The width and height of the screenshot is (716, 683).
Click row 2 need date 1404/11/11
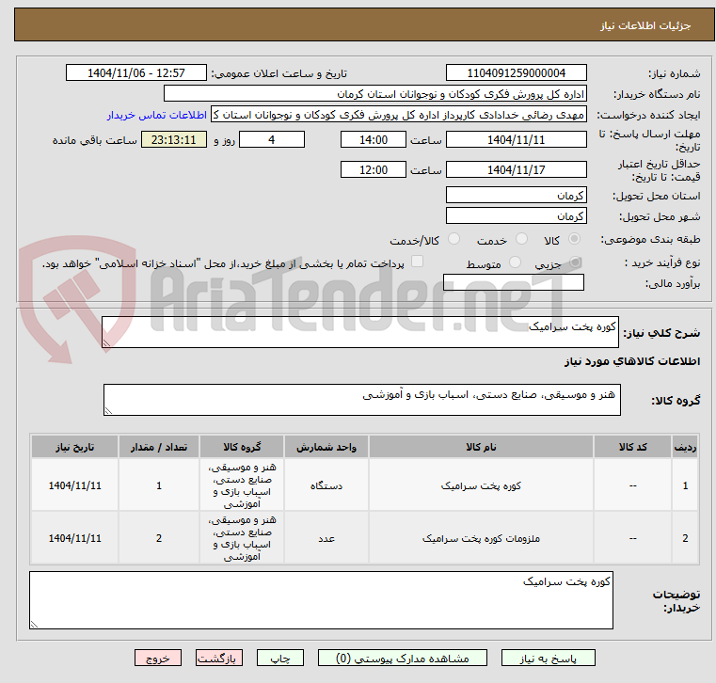click(75, 538)
